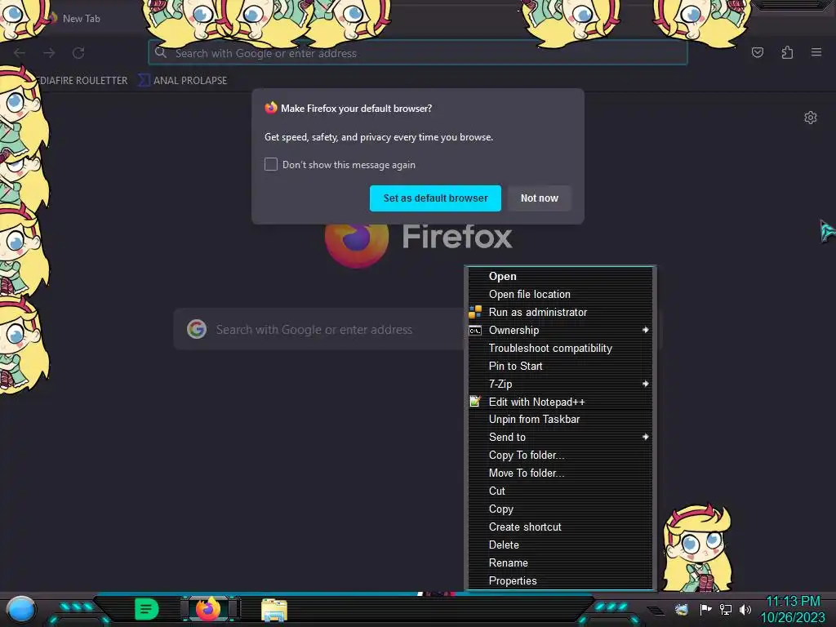Open the Pocket save icon in toolbar
This screenshot has width=836, height=627.
757,52
